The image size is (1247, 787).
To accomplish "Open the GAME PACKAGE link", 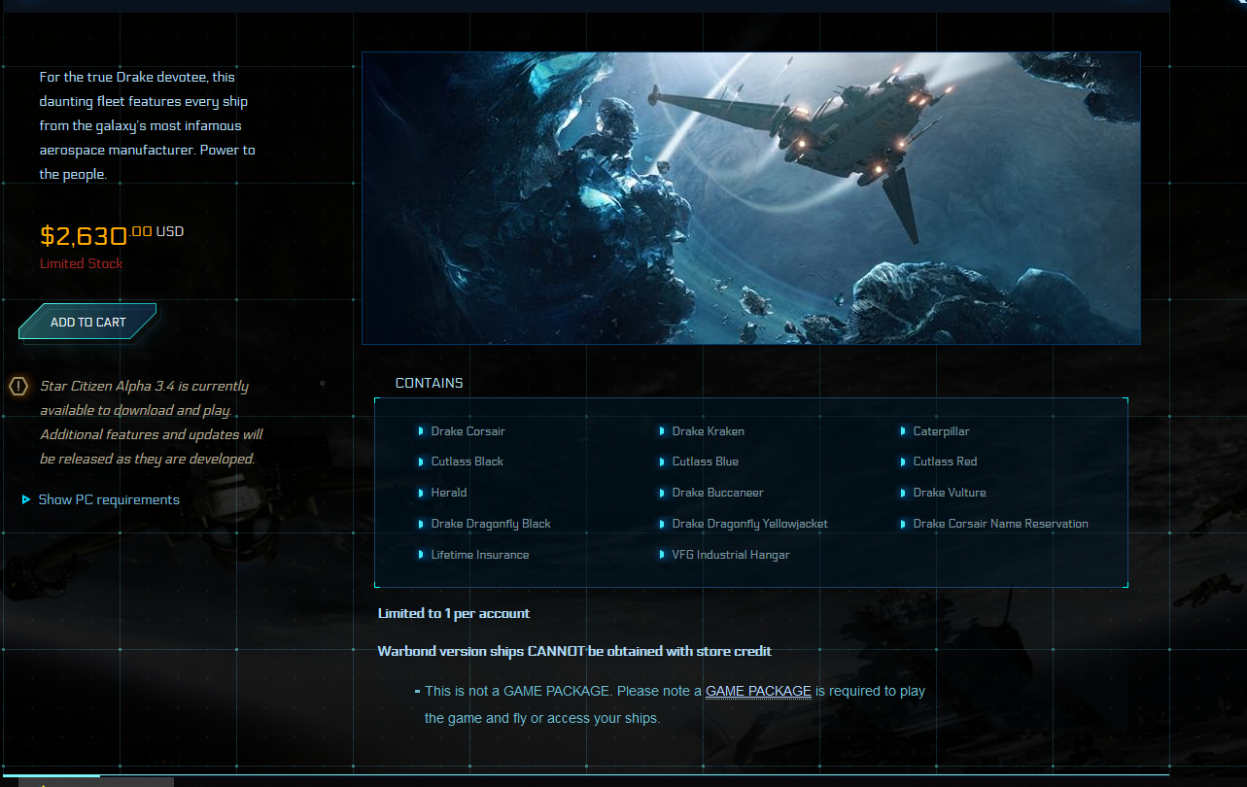I will 758,691.
